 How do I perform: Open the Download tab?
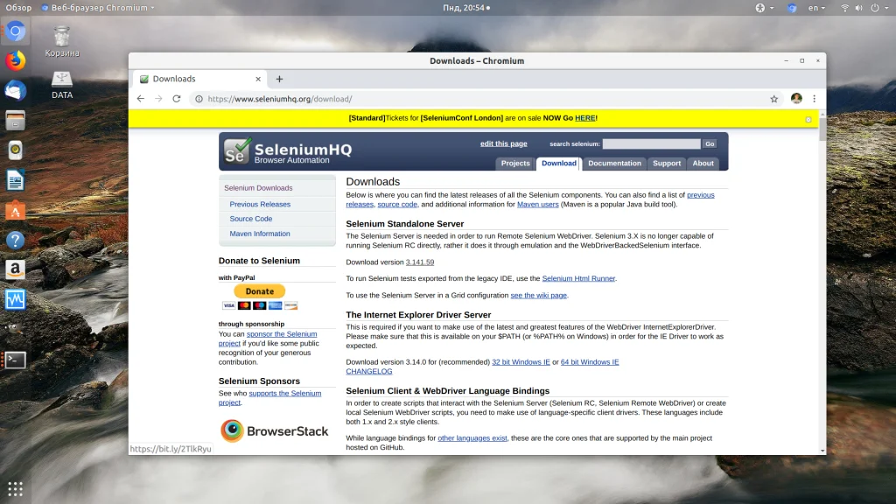coord(559,164)
